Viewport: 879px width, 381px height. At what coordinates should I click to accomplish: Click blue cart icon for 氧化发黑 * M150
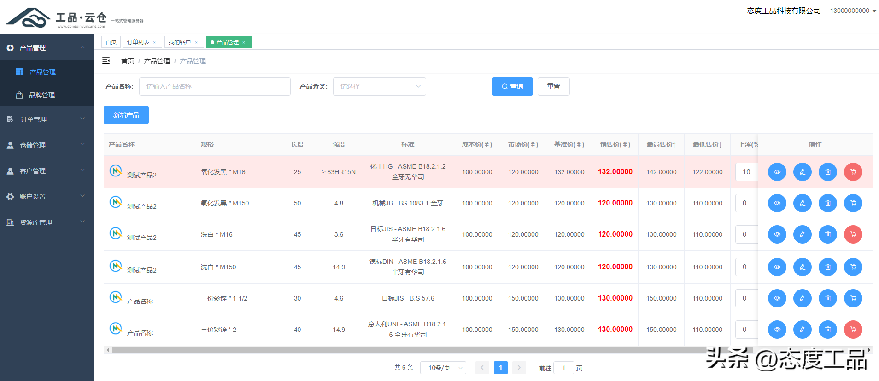pyautogui.click(x=853, y=203)
